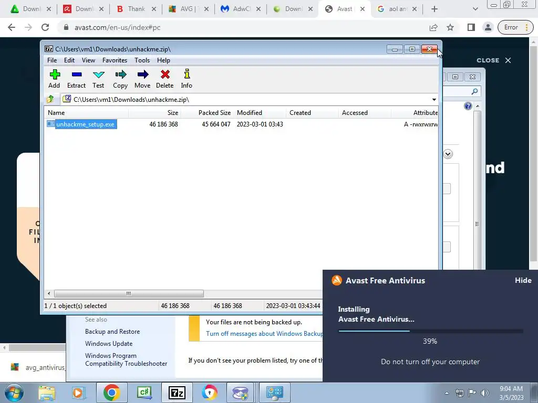The height and width of the screenshot is (403, 538).
Task: Sort by the Name column header
Action: click(87, 113)
